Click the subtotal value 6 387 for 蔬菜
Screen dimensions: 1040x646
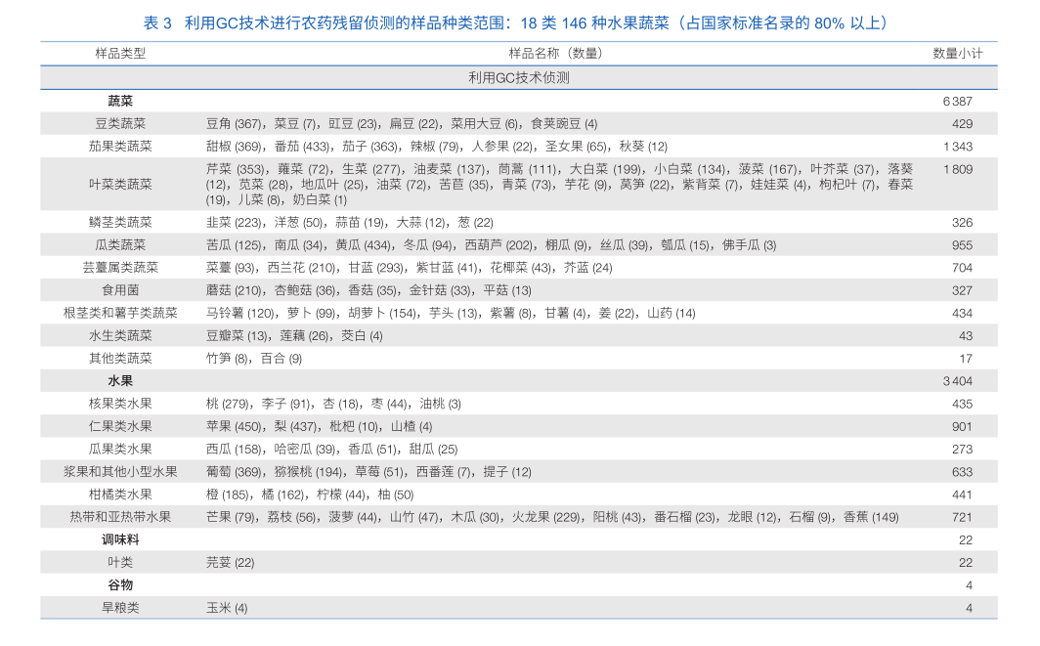tap(959, 100)
